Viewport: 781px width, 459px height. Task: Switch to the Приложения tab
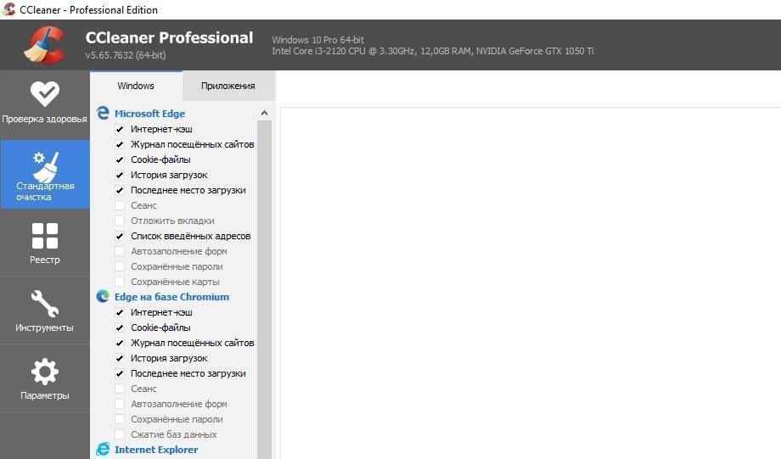[x=228, y=86]
